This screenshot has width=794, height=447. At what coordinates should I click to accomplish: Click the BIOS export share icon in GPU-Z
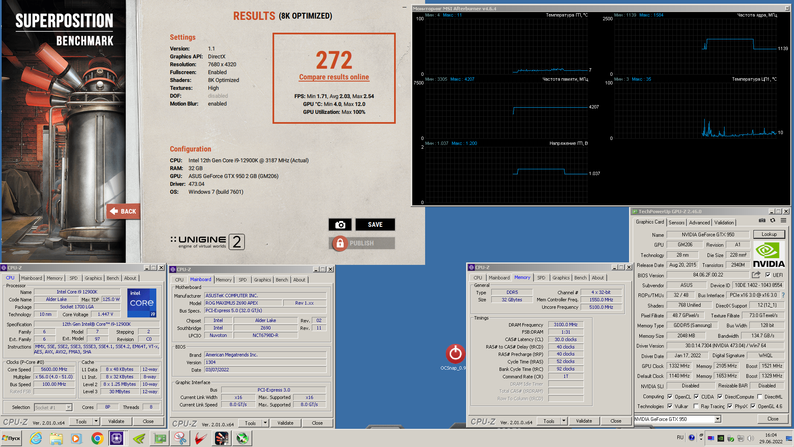pyautogui.click(x=756, y=275)
